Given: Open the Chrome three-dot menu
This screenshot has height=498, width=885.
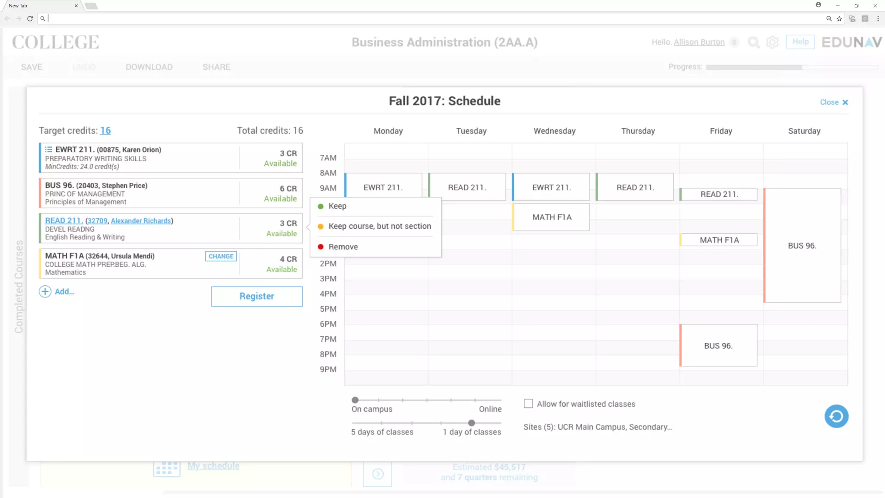Looking at the screenshot, I should pos(878,19).
